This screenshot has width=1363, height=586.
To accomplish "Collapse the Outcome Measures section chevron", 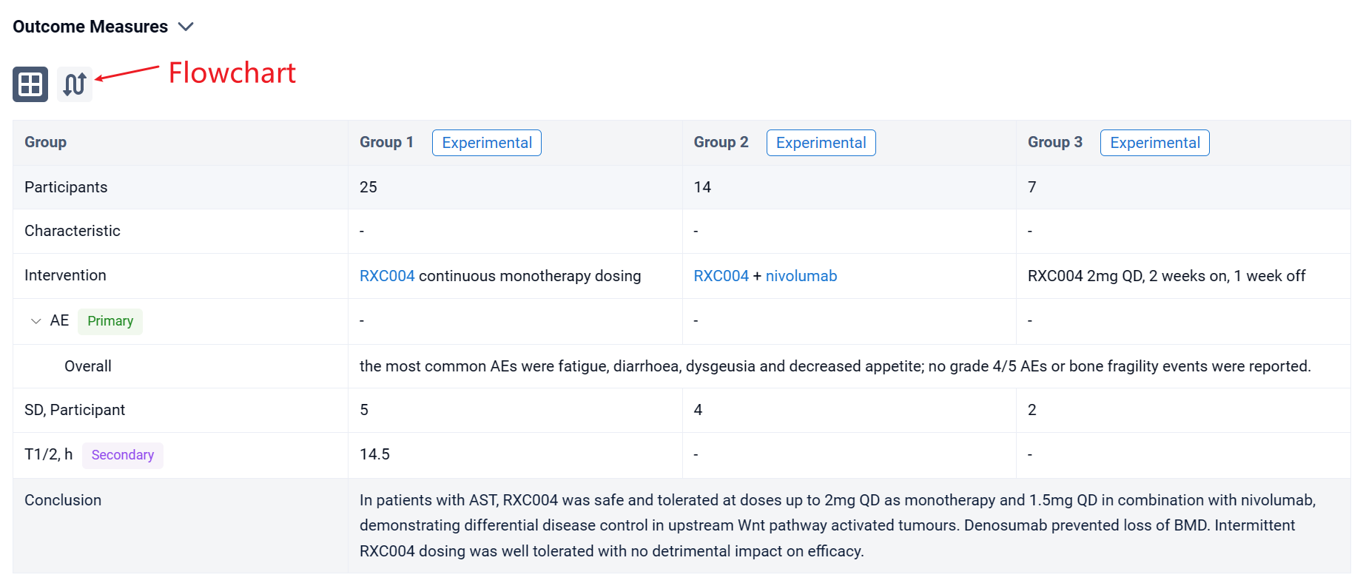I will [x=186, y=27].
